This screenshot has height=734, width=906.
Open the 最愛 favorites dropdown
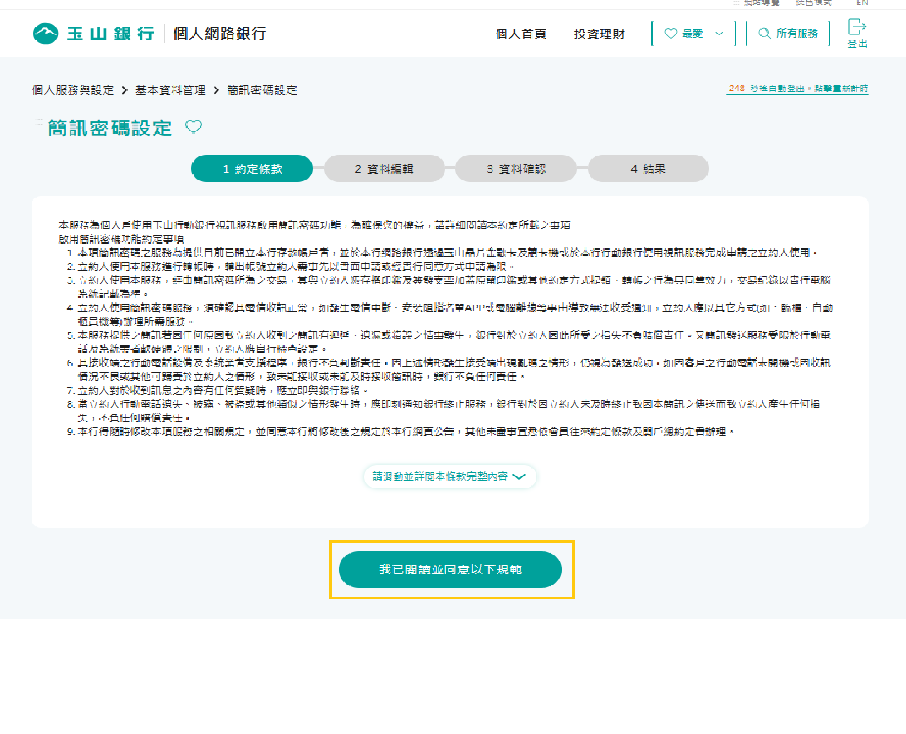tap(693, 34)
